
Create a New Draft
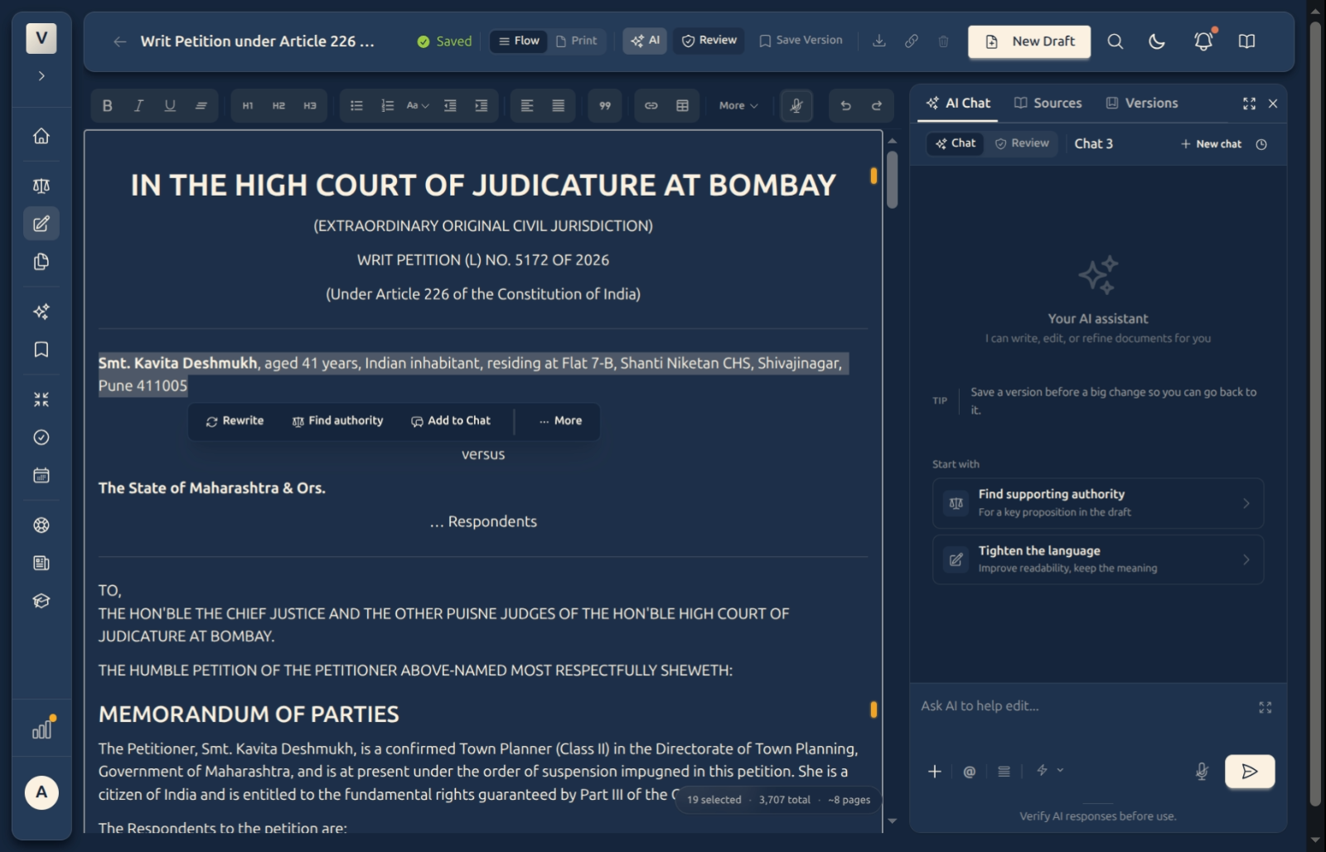[1029, 41]
